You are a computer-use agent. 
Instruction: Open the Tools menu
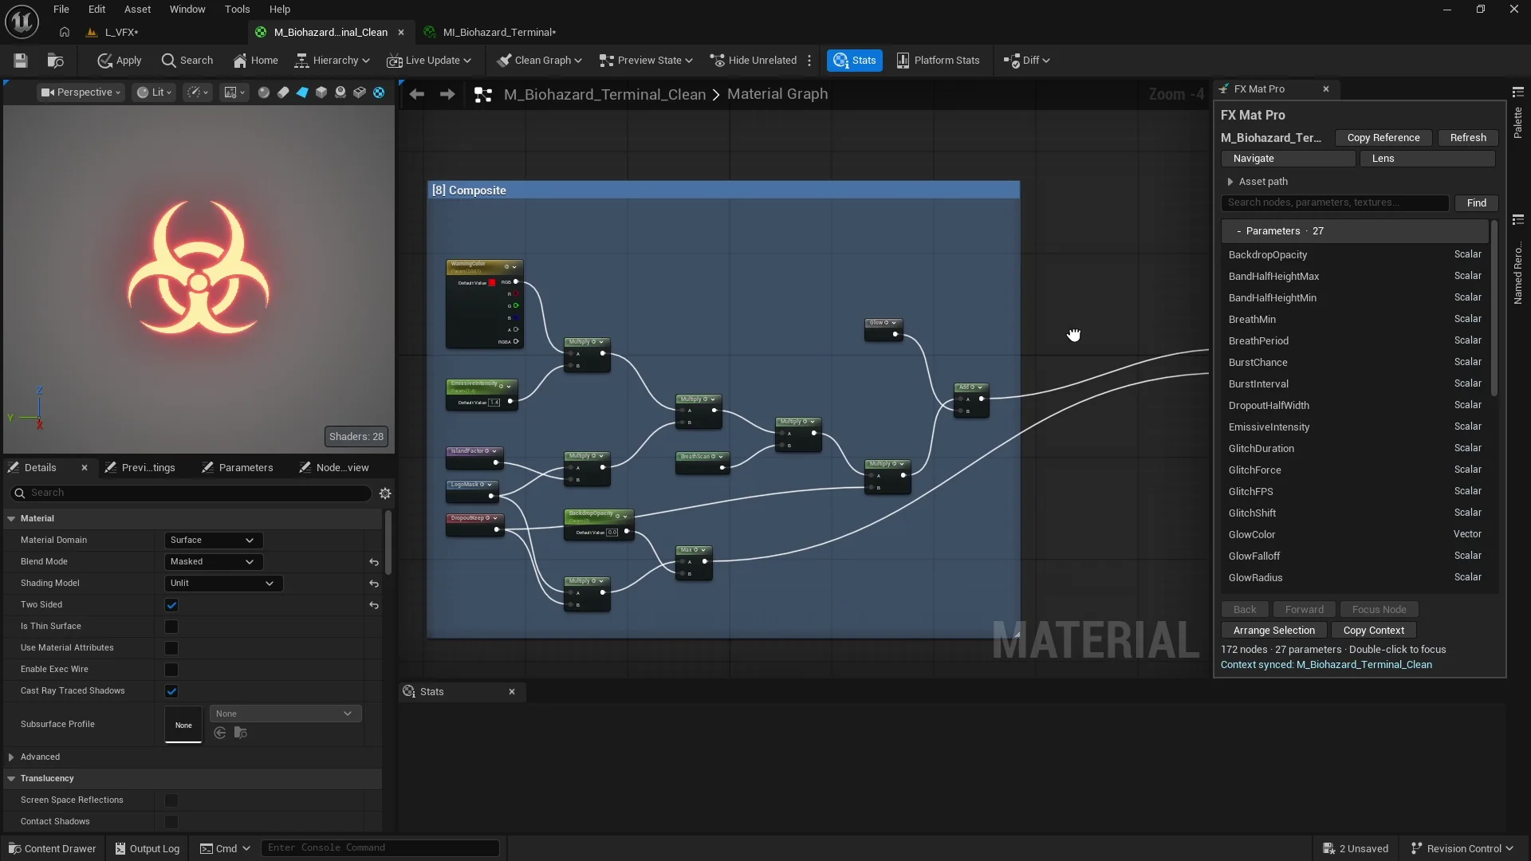click(237, 10)
